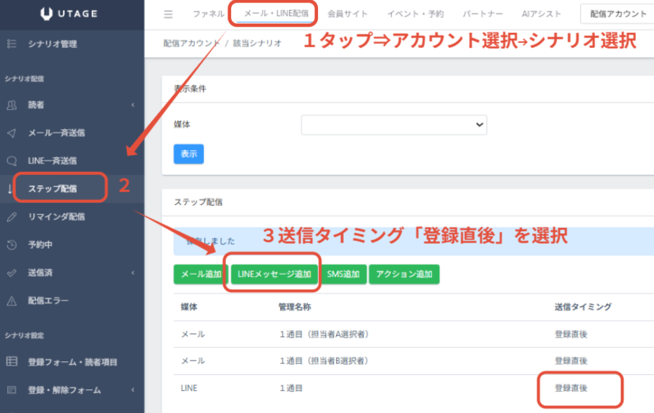The width and height of the screenshot is (654, 413).
Task: Click the SMS追加 button
Action: 343,274
